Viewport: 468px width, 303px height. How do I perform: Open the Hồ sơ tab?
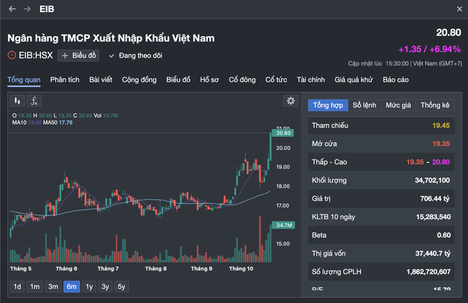tap(209, 80)
